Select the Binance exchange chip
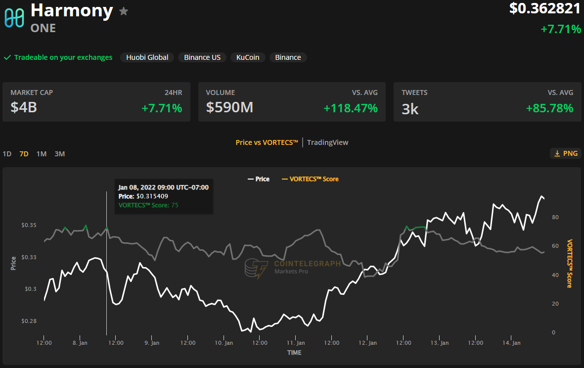This screenshot has width=584, height=368. 288,57
